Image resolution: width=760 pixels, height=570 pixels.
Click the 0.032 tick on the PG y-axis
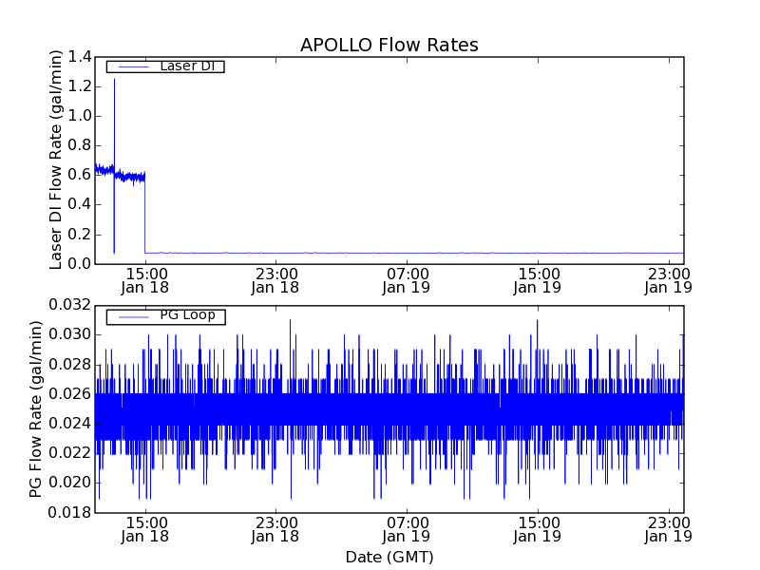(72, 305)
